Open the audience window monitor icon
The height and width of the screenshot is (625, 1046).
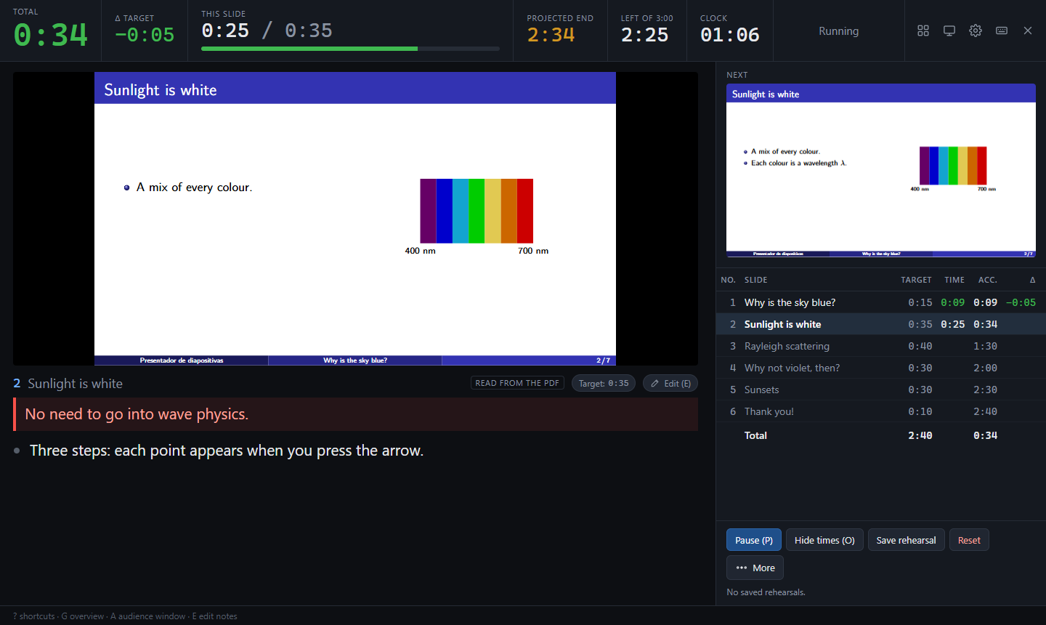(x=949, y=31)
